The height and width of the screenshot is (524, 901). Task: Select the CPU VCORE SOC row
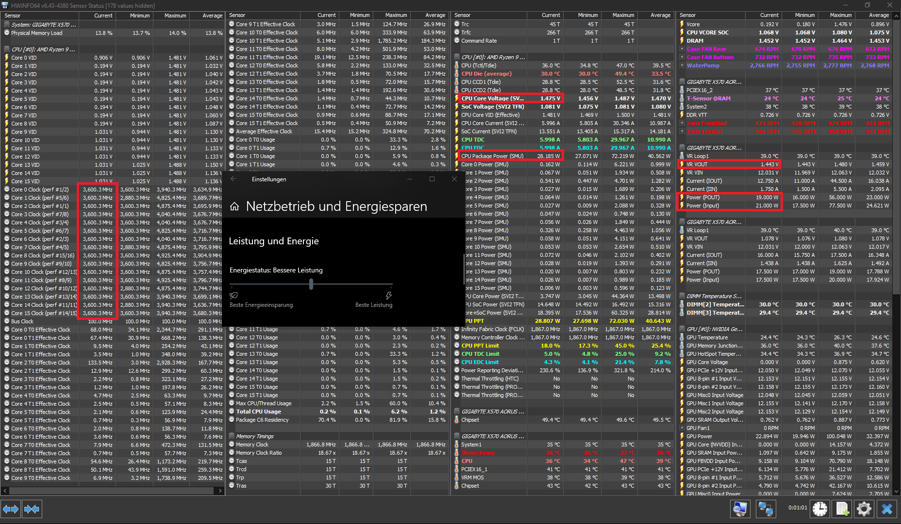click(785, 32)
